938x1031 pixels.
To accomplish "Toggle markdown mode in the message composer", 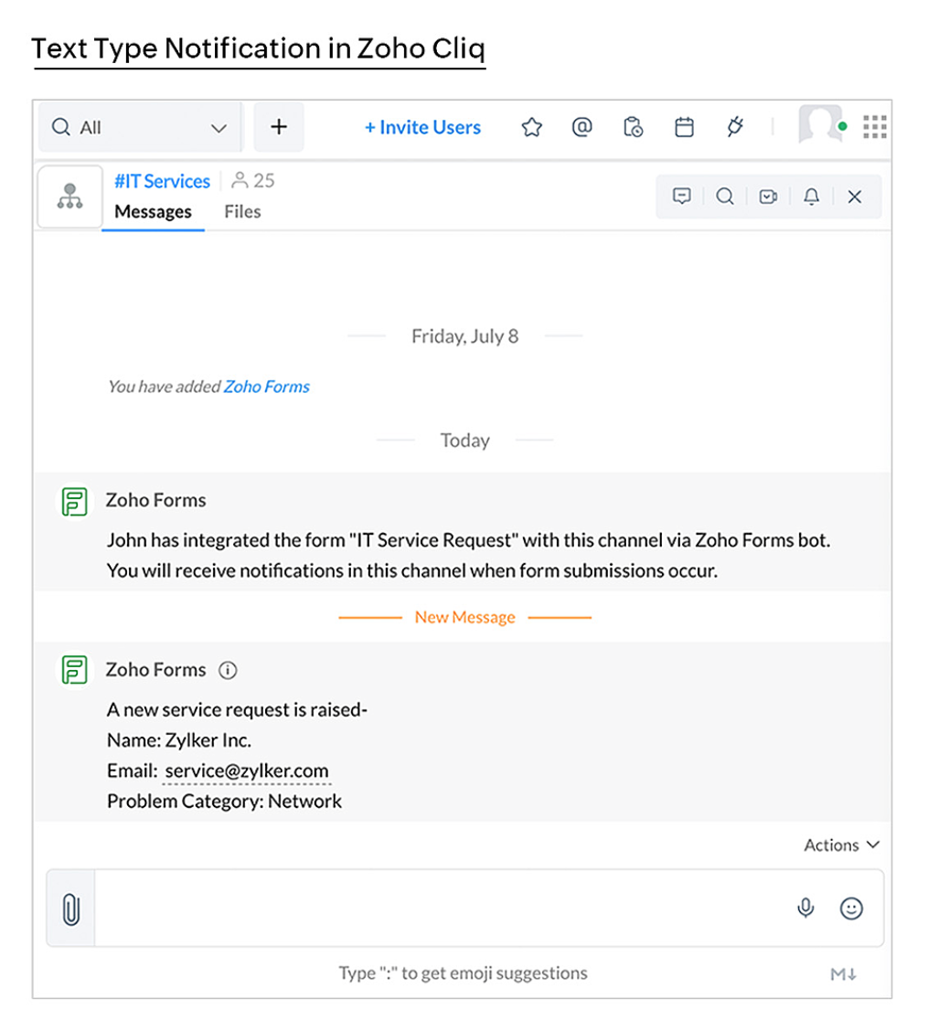I will (843, 974).
